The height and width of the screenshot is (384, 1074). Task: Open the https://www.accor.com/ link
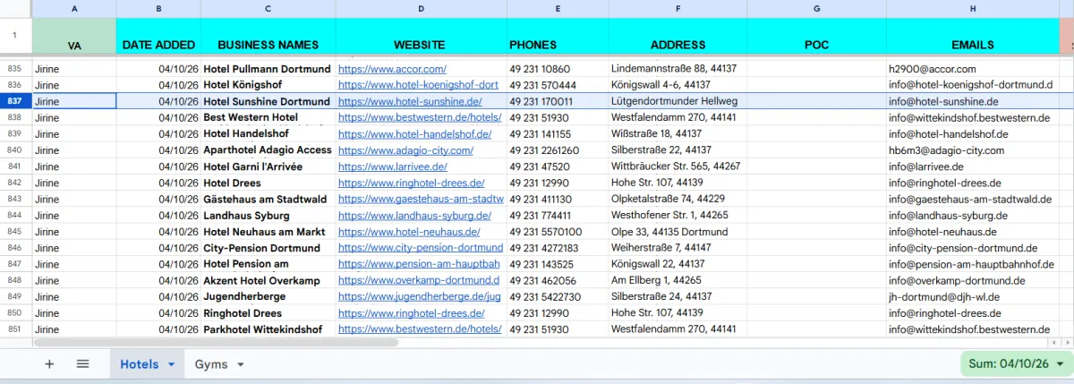tap(392, 69)
